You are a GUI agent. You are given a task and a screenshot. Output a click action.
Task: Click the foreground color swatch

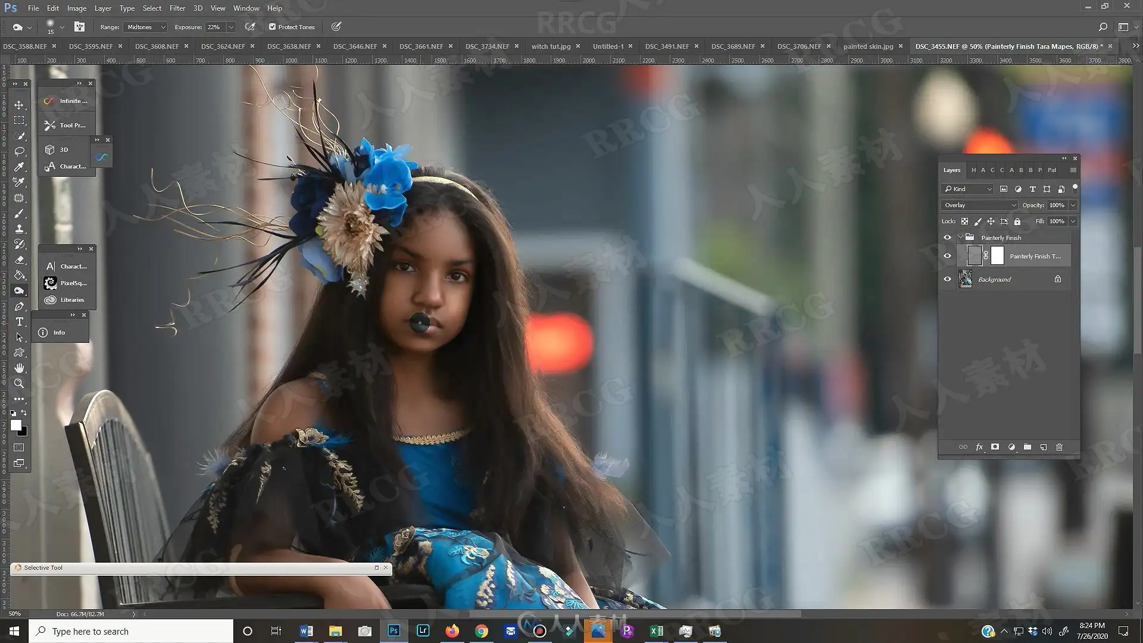pyautogui.click(x=16, y=424)
